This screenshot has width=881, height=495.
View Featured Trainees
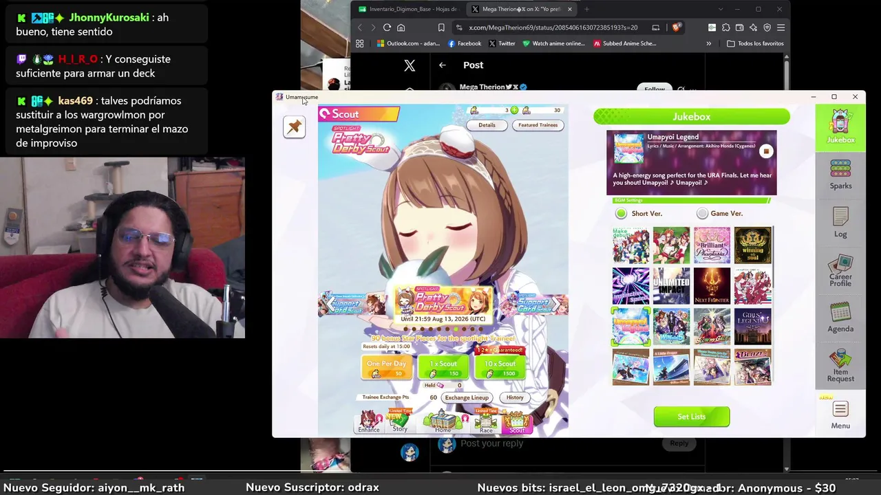[x=538, y=125]
